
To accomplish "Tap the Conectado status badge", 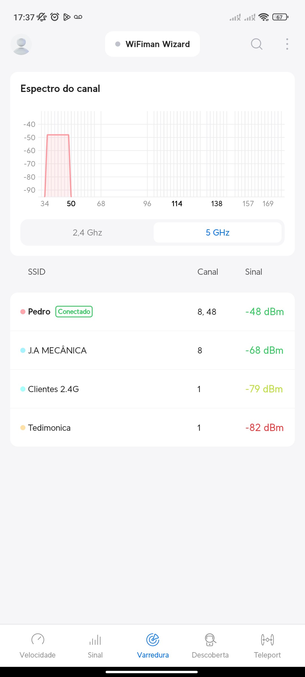I will pyautogui.click(x=74, y=312).
